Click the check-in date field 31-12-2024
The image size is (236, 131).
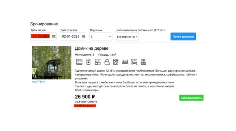click(x=41, y=36)
